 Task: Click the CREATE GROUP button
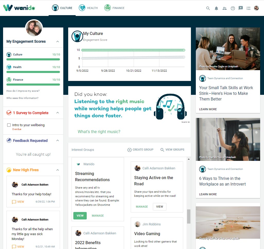[x=140, y=150]
